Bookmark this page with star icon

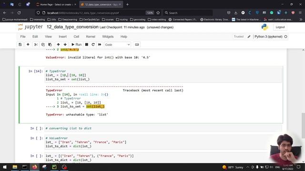tap(158, 13)
